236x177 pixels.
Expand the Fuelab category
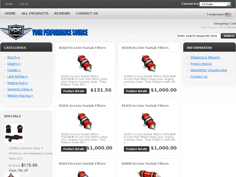pyautogui.click(x=14, y=70)
